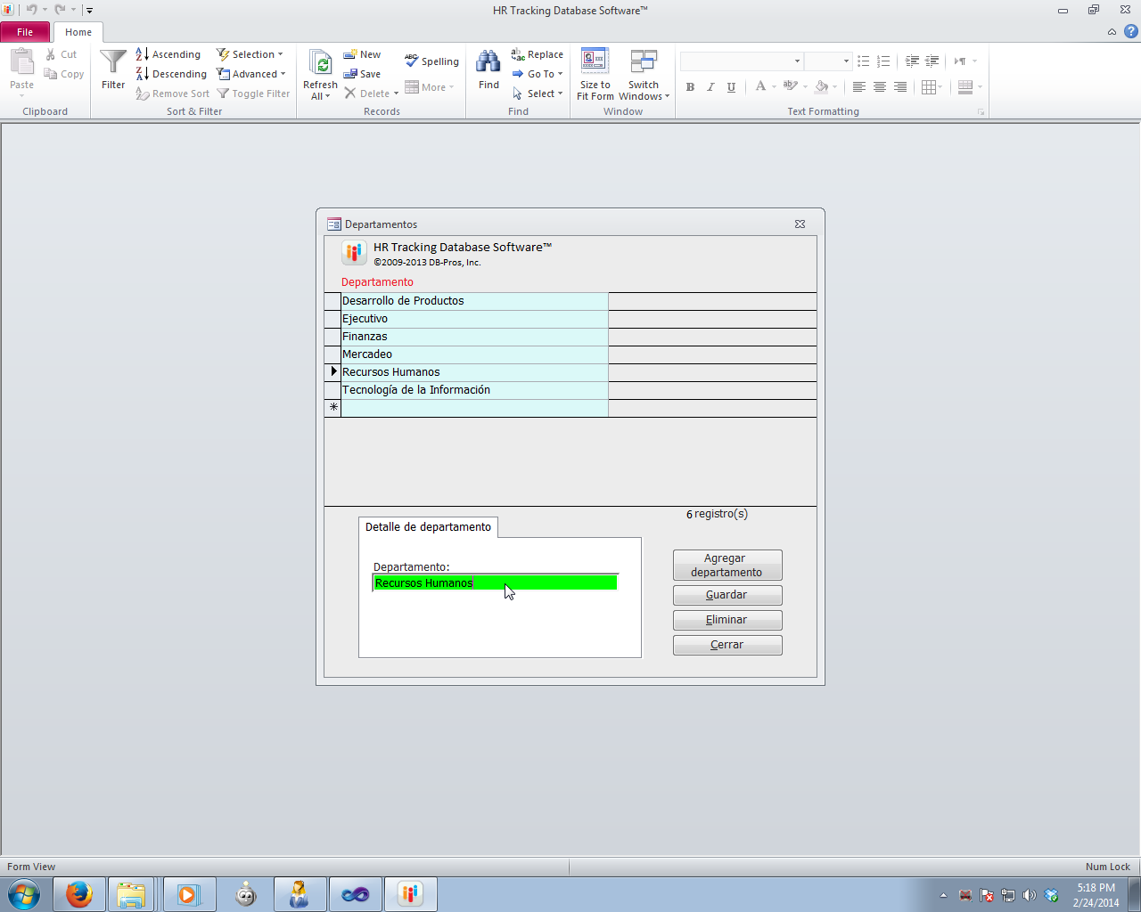The height and width of the screenshot is (912, 1141).
Task: Click the Eliminar button
Action: click(727, 620)
